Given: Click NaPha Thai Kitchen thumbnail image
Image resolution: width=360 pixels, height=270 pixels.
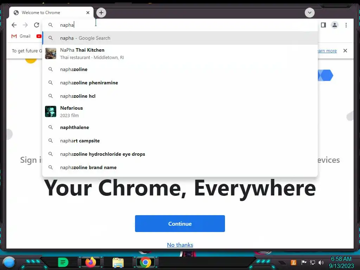Looking at the screenshot, I should (x=51, y=53).
